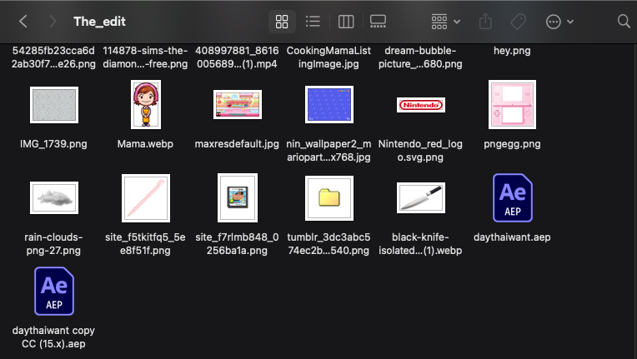Click the file name Mama.webp
The height and width of the screenshot is (359, 637).
click(145, 144)
